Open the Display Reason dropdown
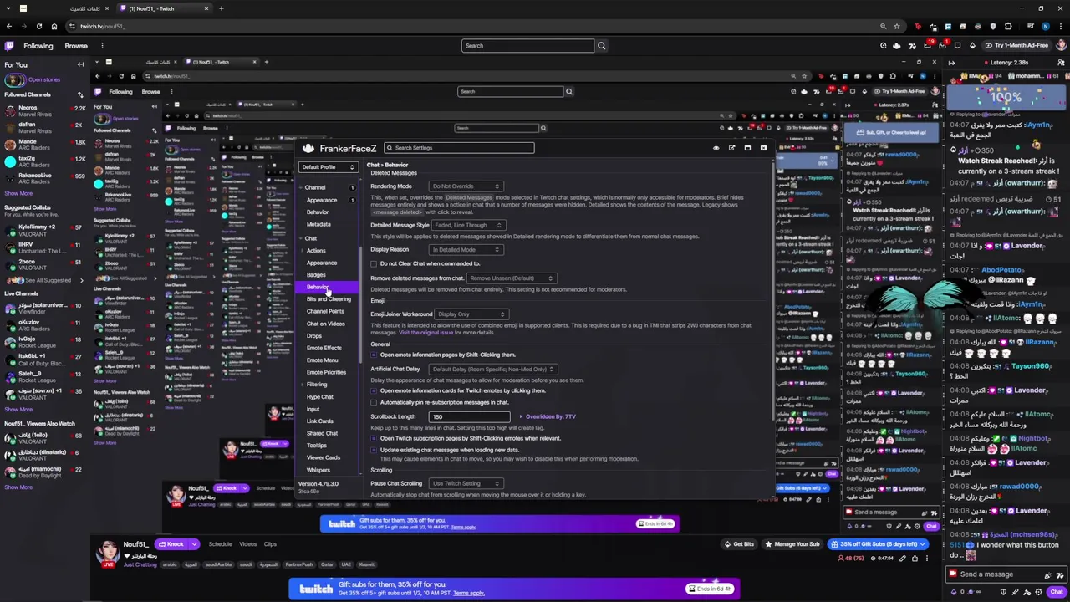The height and width of the screenshot is (602, 1070). [x=466, y=249]
